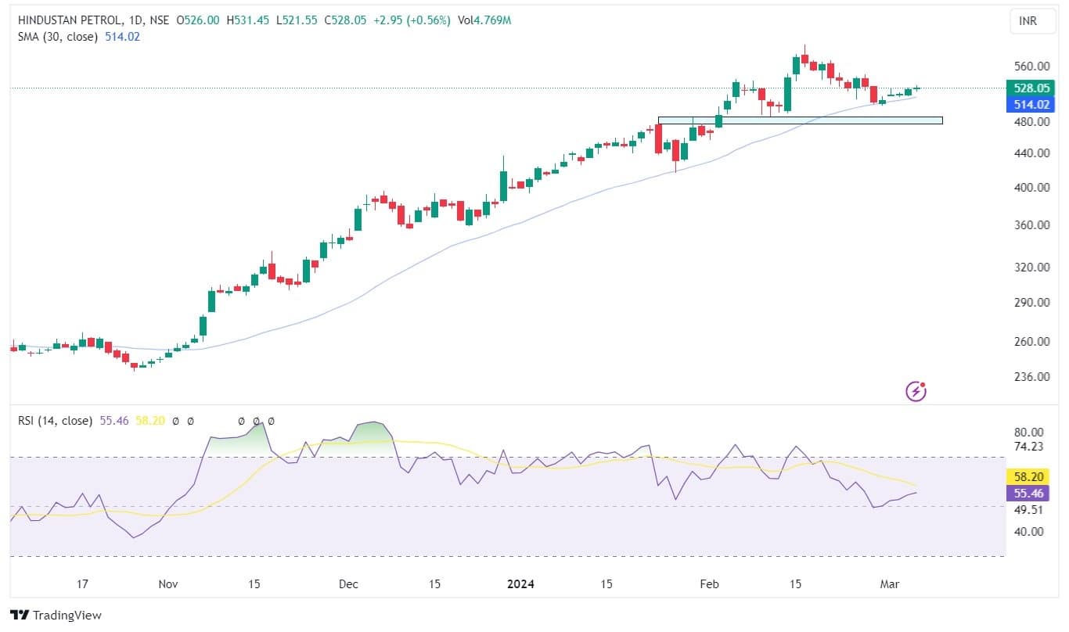Click the 17 date label on the time axis
Viewport: 1069px width, 632px height.
(x=82, y=584)
